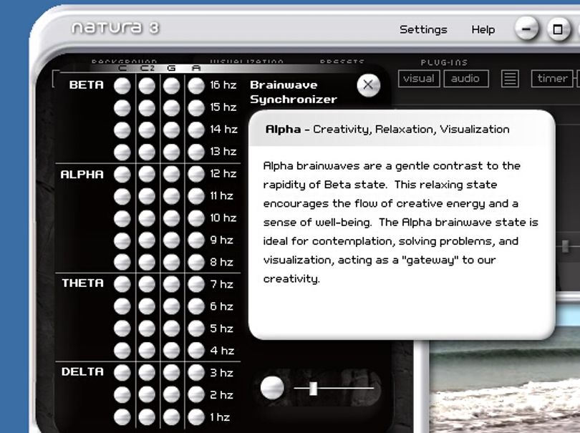Open the Settings menu

[423, 29]
